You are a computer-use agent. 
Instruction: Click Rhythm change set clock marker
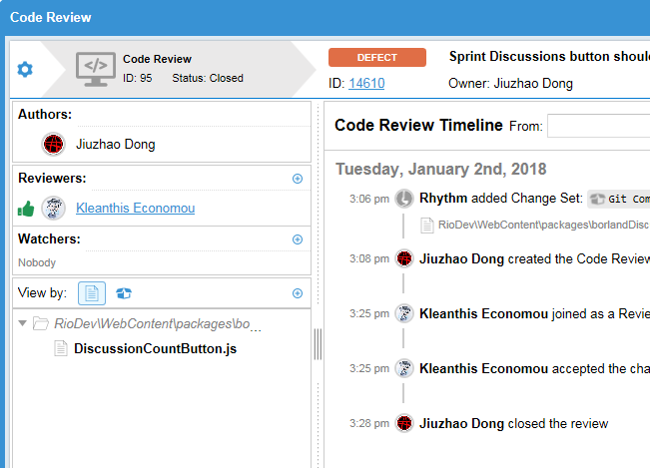click(x=404, y=199)
